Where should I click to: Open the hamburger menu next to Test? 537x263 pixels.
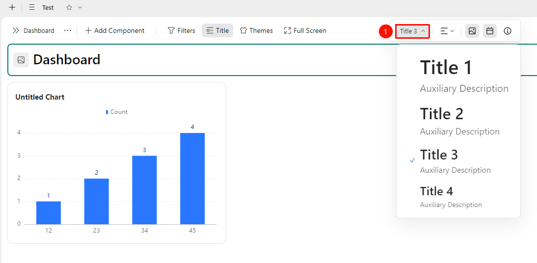(32, 7)
